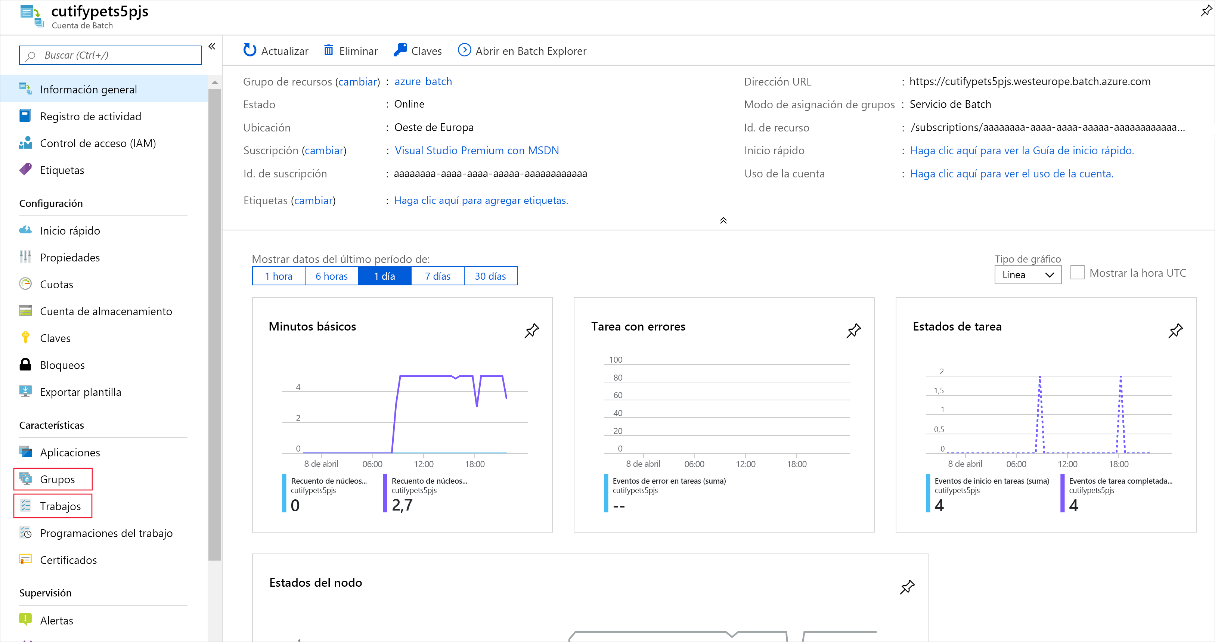Screen dimensions: 1215x642
Task: Select the 30 días time period
Action: (x=490, y=276)
